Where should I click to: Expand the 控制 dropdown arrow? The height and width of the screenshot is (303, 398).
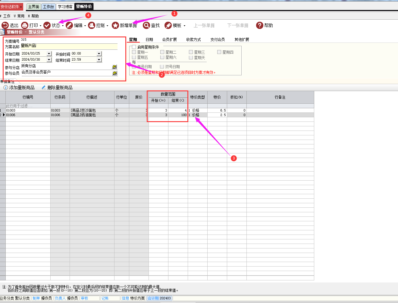point(107,26)
